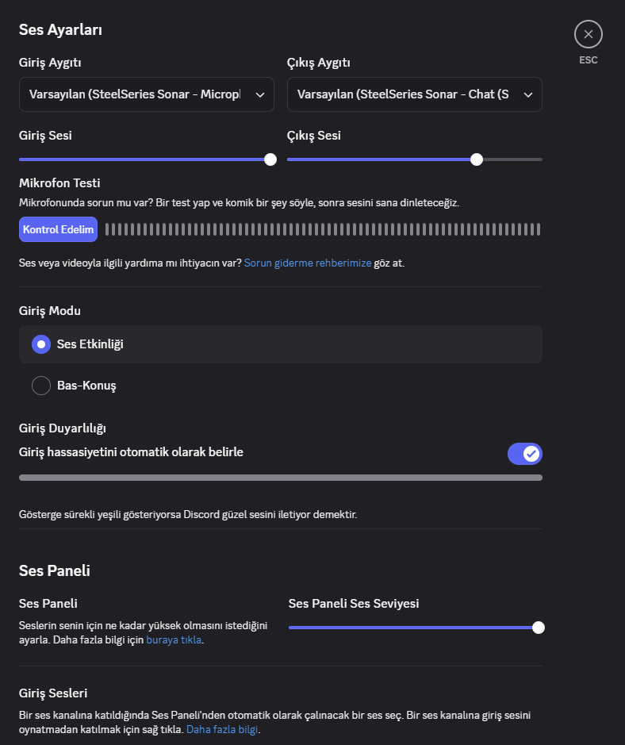
Task: Select the Ses Etkinliği radio option
Action: [x=41, y=344]
